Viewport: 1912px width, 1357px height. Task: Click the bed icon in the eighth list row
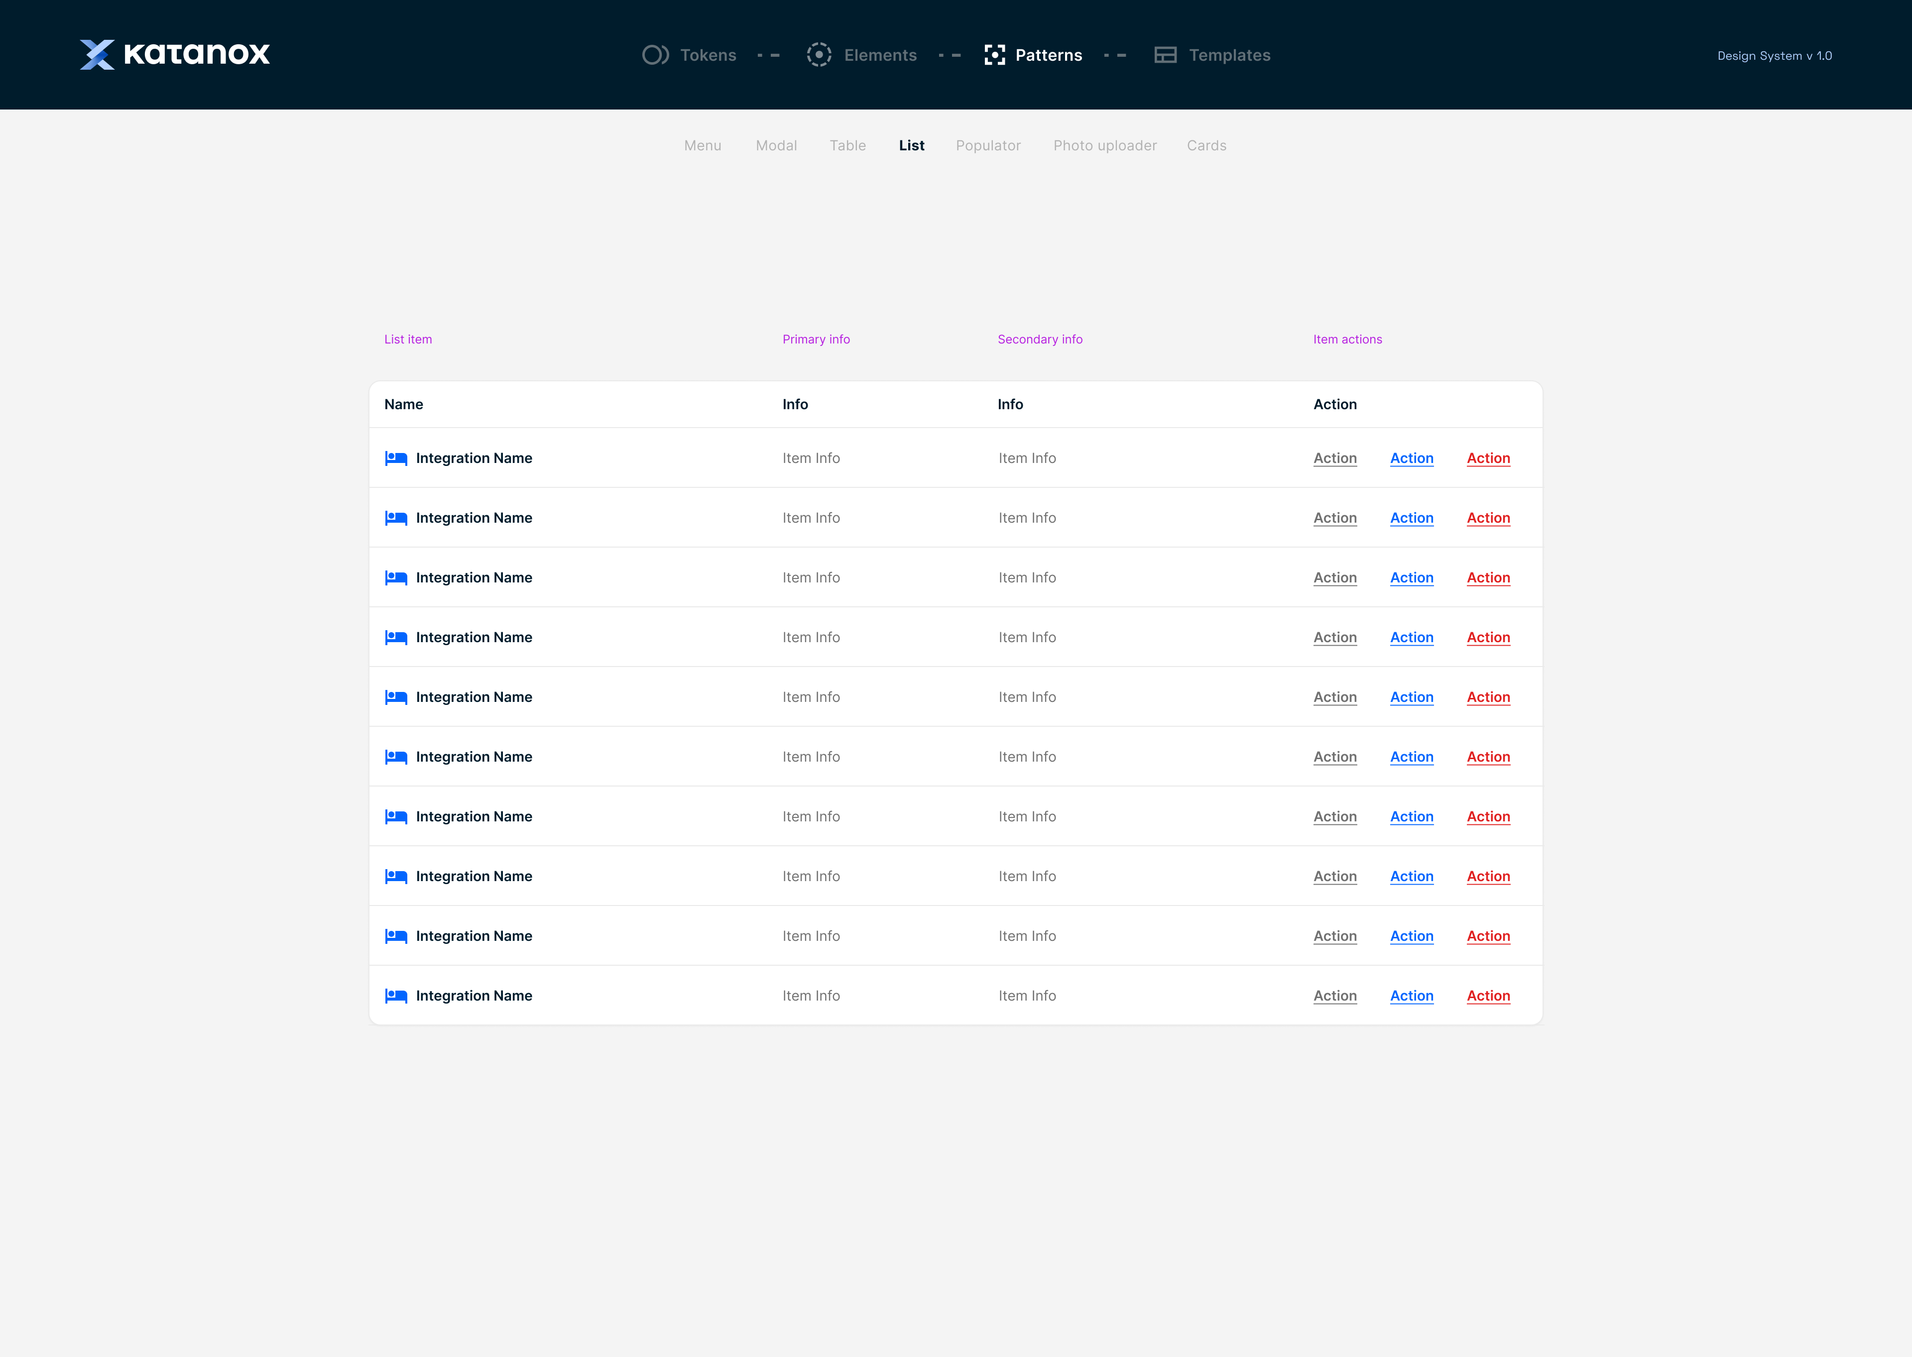click(396, 877)
